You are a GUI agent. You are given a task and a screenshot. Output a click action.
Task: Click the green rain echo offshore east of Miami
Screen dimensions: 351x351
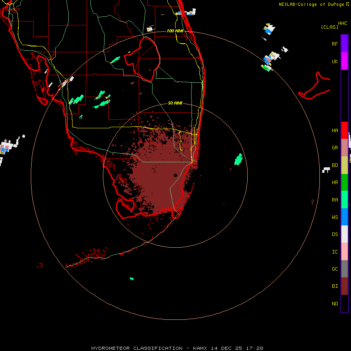(239, 159)
